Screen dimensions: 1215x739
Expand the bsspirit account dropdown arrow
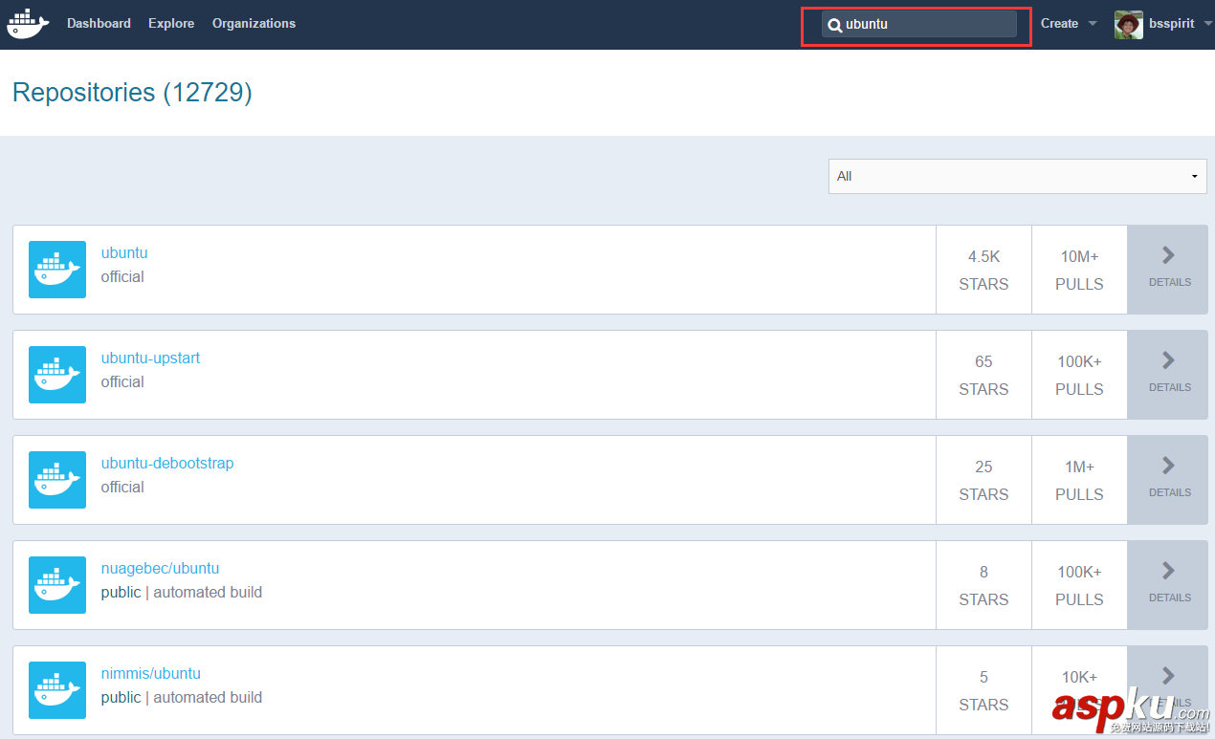click(x=1208, y=24)
